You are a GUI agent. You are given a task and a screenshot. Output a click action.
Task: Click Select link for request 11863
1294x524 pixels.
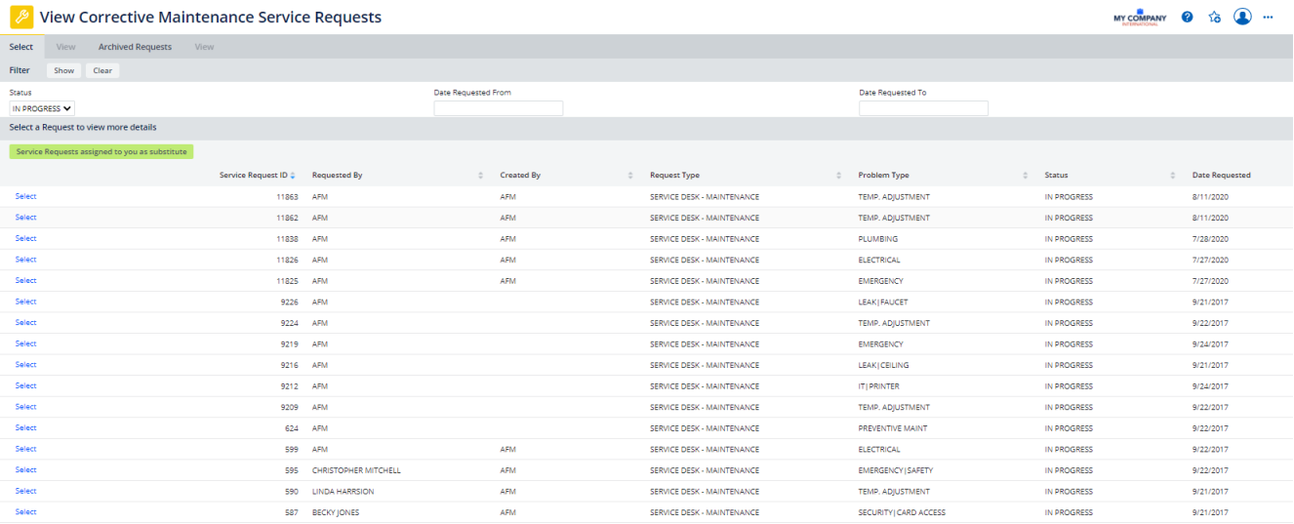click(x=25, y=196)
